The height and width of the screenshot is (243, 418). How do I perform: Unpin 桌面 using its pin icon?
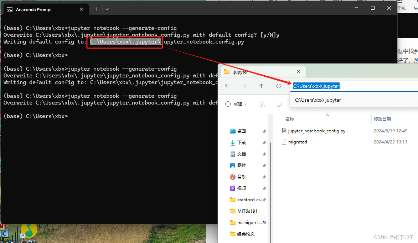point(264,131)
